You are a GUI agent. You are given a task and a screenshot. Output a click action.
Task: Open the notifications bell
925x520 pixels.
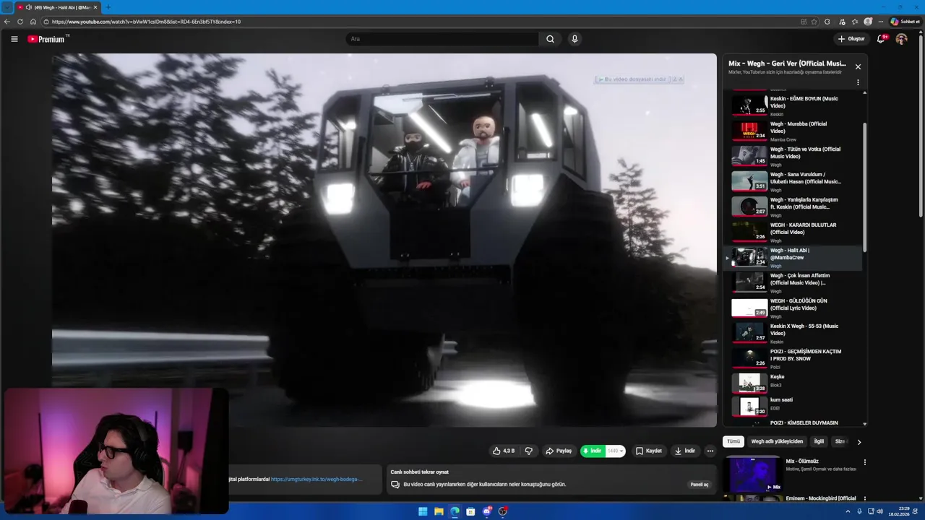pyautogui.click(x=881, y=39)
